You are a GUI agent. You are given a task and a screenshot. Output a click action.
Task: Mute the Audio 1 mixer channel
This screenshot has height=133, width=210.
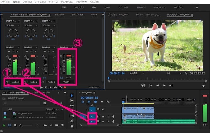[x=9, y=51]
